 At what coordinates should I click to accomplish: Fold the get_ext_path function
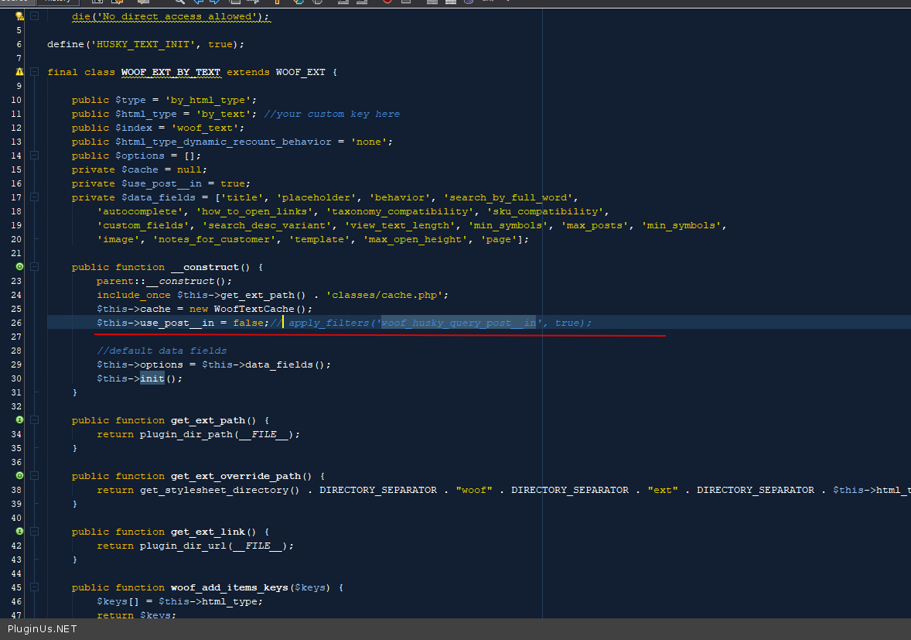coord(34,420)
